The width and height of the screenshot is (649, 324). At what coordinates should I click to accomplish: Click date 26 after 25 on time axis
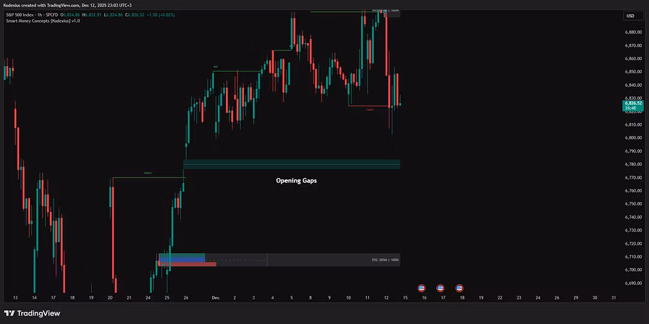point(186,298)
